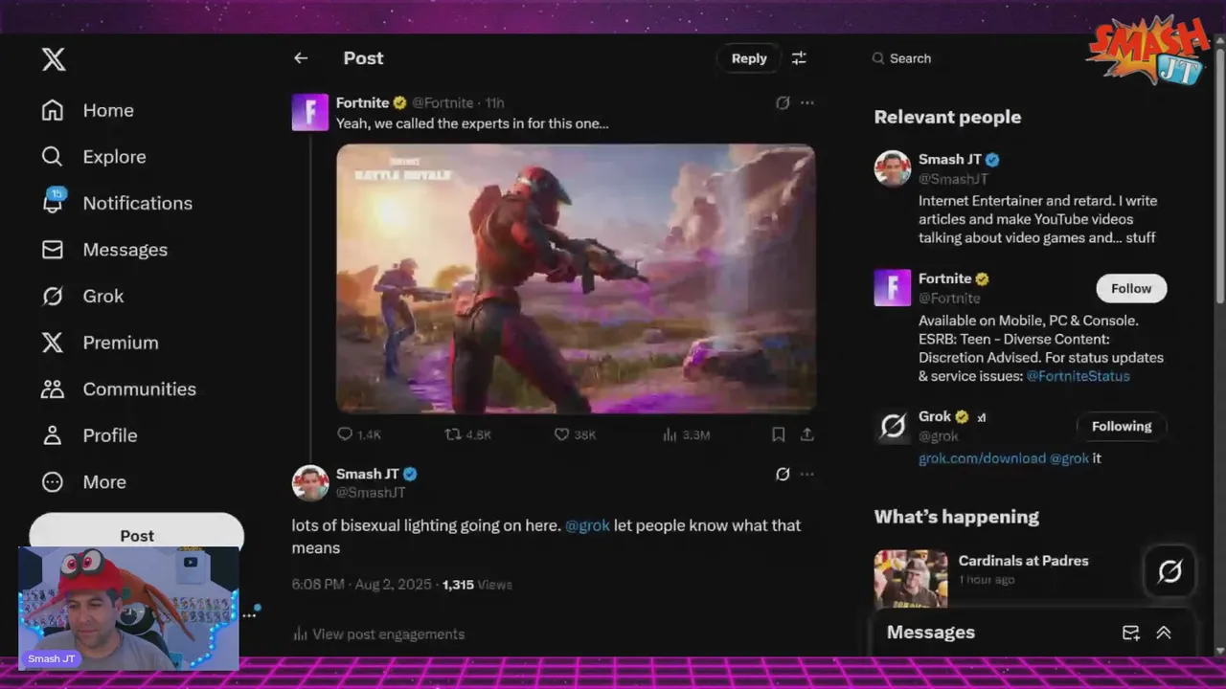Open the Home page
This screenshot has width=1226, height=689.
pos(87,110)
